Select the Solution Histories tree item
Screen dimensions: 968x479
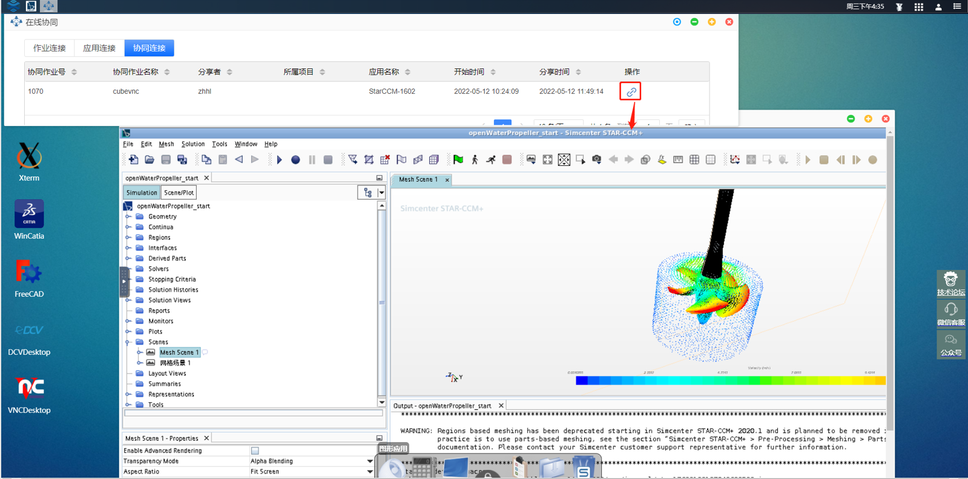(173, 290)
